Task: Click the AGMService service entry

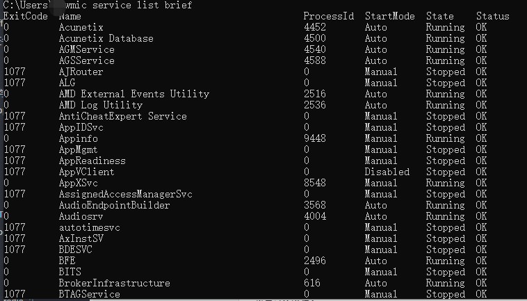Action: pyautogui.click(x=86, y=49)
